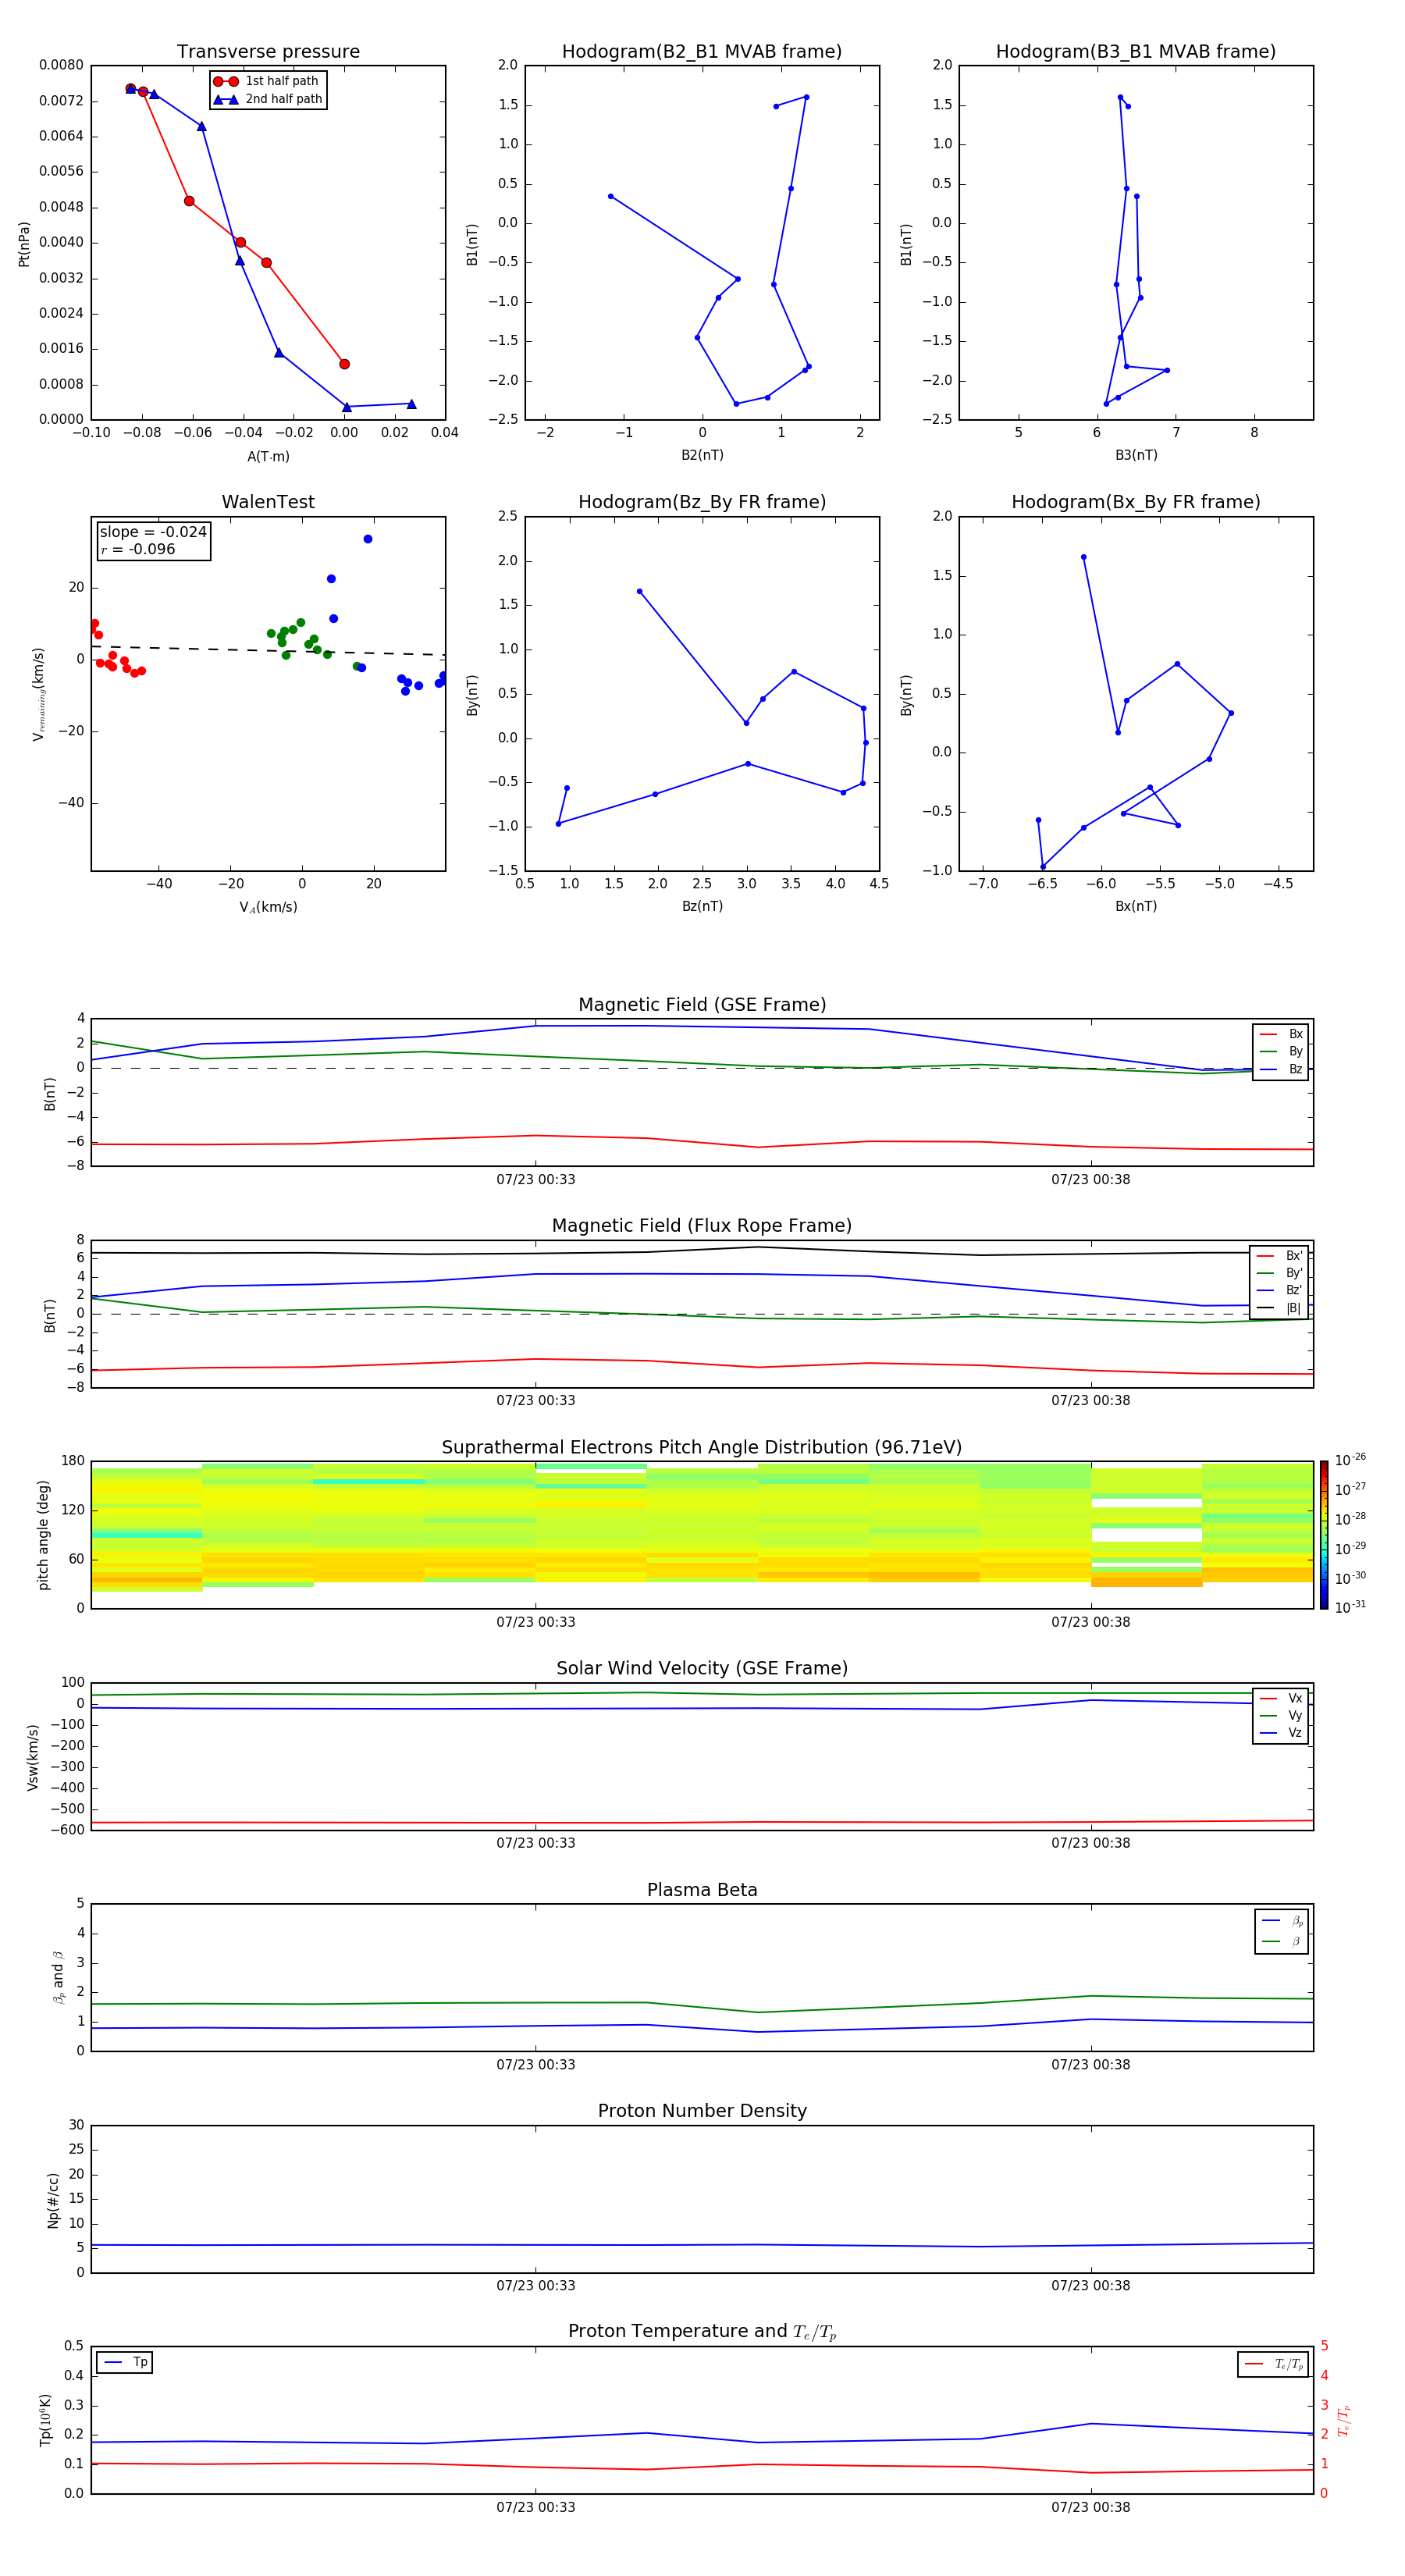Click the |B| legend entry in Flux Rope plot

(x=1279, y=1308)
